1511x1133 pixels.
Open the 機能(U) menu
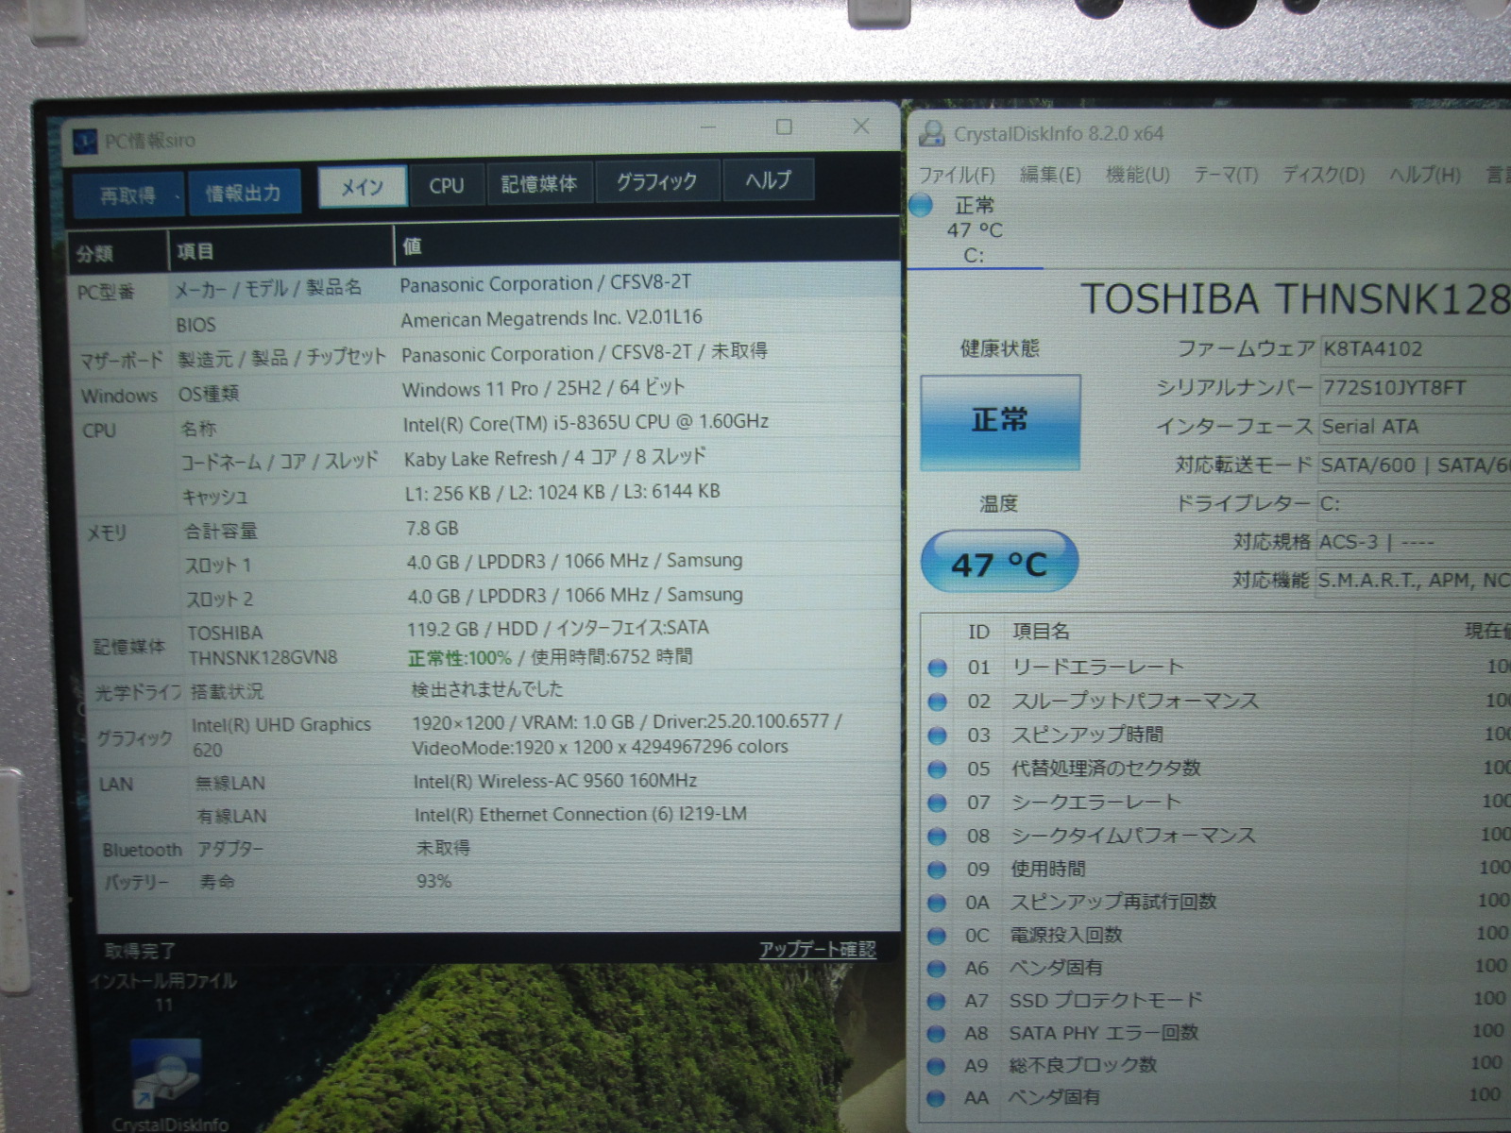1137,175
